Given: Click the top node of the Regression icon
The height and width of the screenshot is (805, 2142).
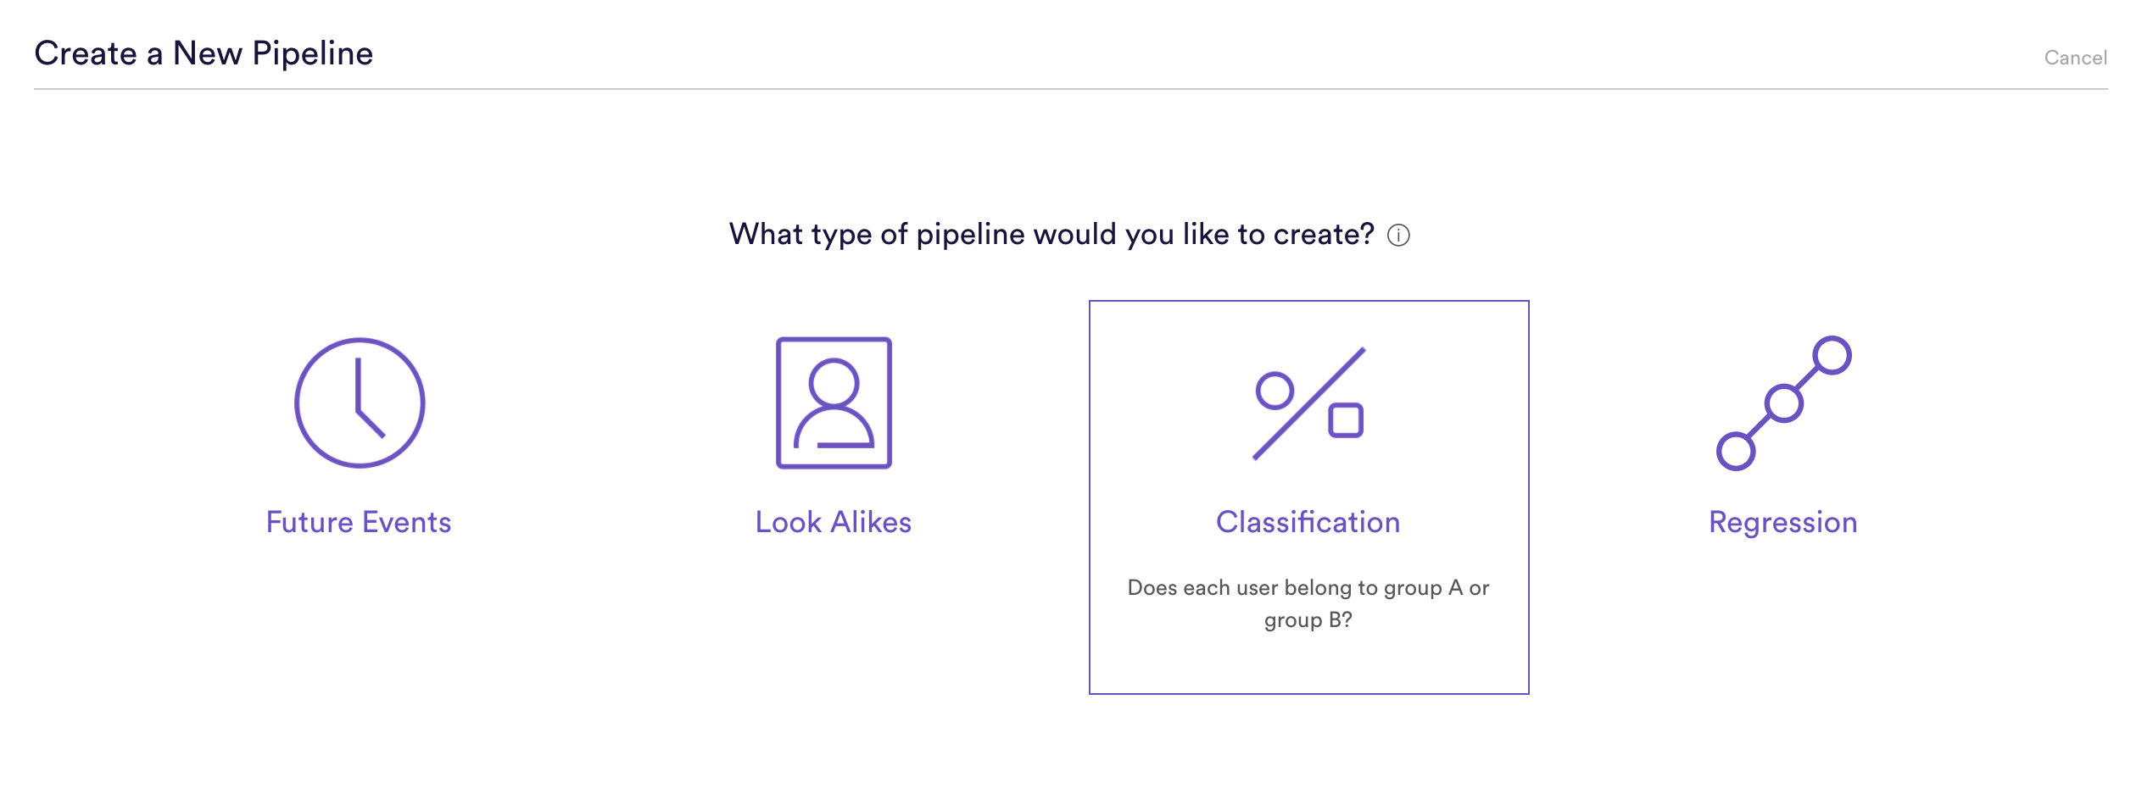Looking at the screenshot, I should [1832, 355].
